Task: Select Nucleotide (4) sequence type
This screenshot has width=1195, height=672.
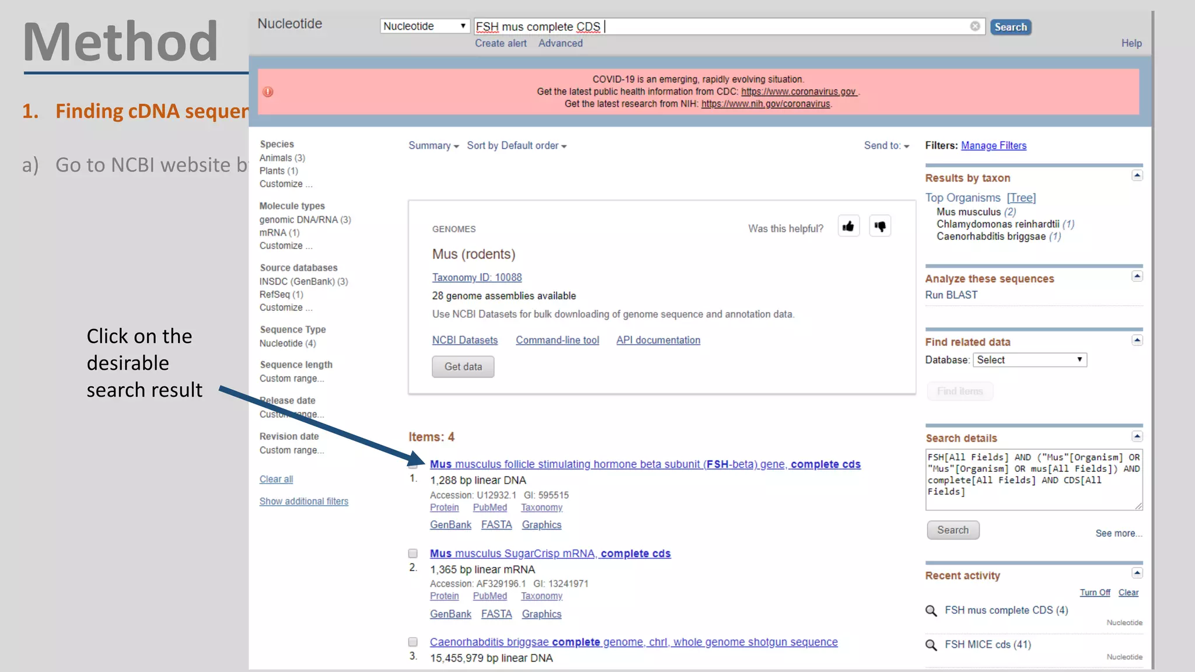Action: pos(288,344)
